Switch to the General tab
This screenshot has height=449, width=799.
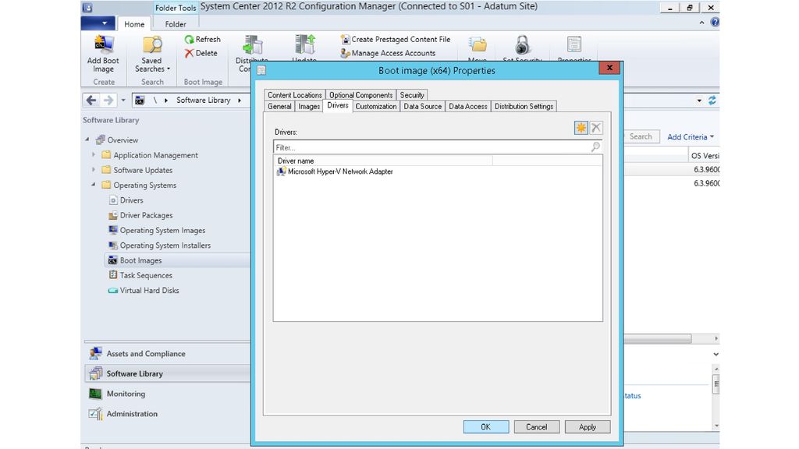[280, 106]
